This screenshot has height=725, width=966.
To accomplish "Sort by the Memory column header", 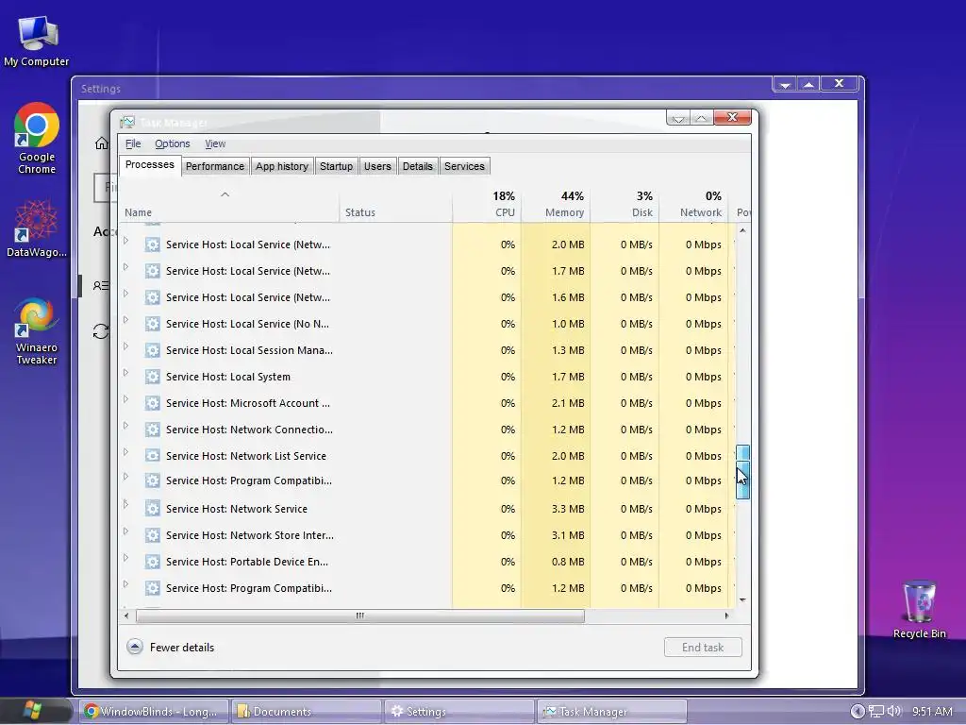I will pyautogui.click(x=556, y=205).
